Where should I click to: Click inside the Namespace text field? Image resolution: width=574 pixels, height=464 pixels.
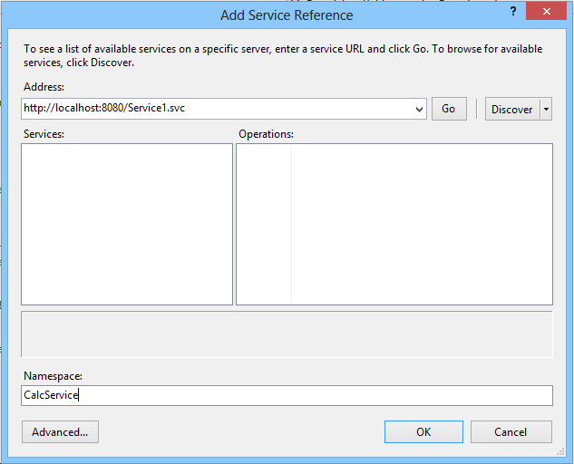pyautogui.click(x=287, y=395)
